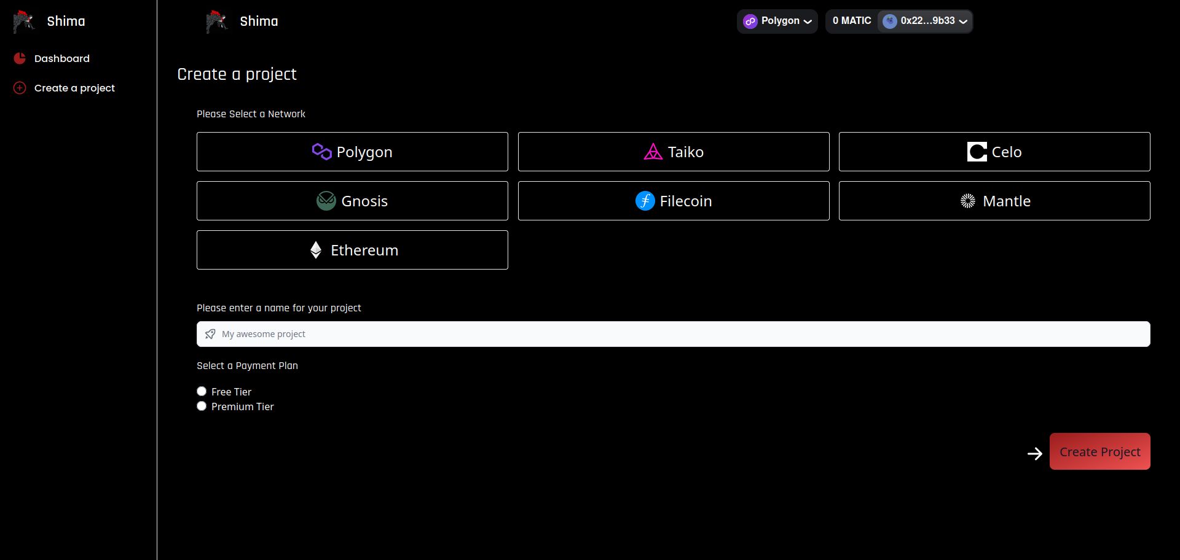Click the Filecoin blue logo icon

645,201
